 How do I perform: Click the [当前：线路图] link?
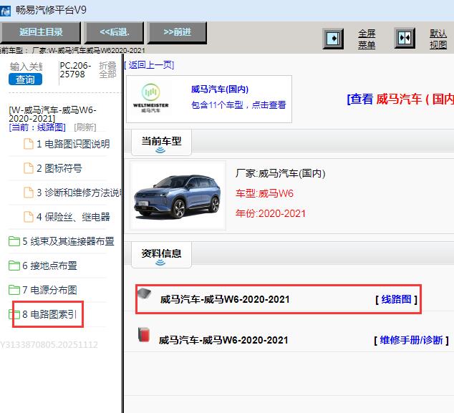37,127
